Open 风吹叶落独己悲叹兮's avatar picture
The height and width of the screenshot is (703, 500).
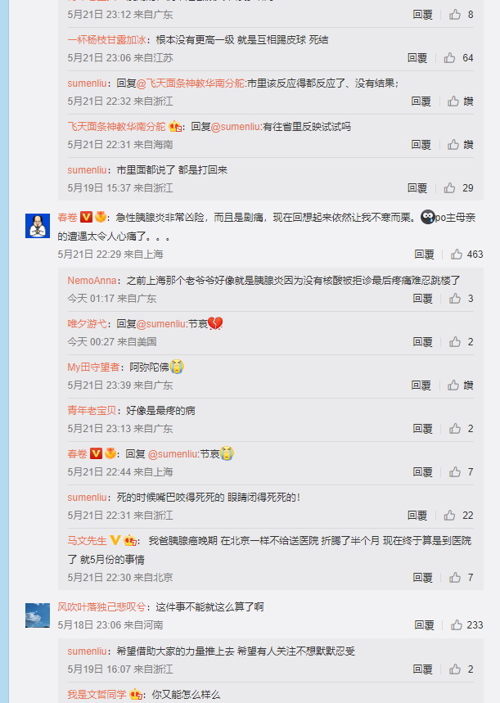(38, 615)
